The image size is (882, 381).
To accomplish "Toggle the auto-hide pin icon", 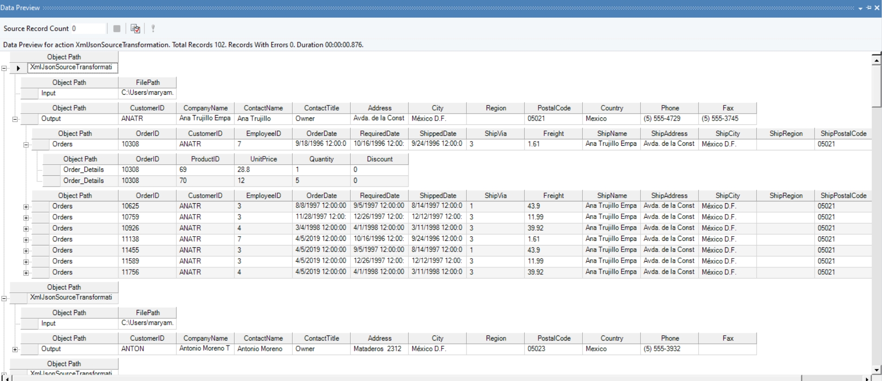I will point(869,8).
